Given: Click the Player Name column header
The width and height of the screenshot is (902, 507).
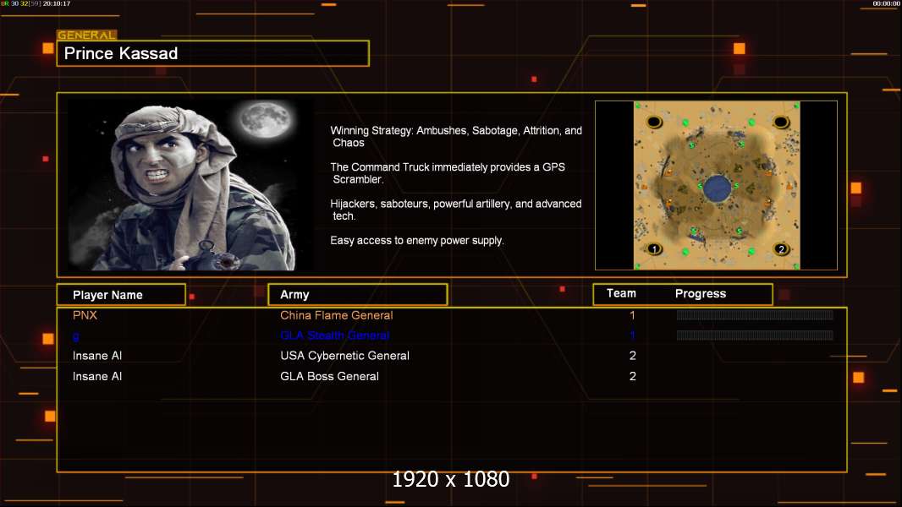Looking at the screenshot, I should click(x=121, y=295).
